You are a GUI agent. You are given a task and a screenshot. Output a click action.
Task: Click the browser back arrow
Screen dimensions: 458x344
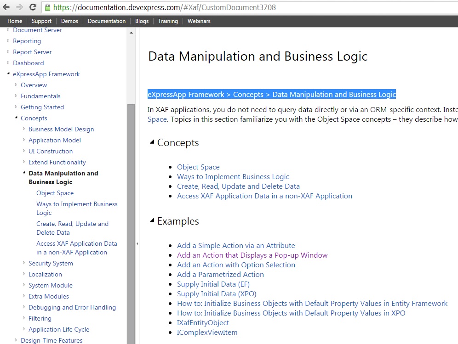click(x=6, y=7)
